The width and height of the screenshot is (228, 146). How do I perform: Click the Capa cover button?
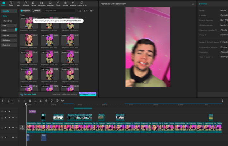(x=22, y=128)
